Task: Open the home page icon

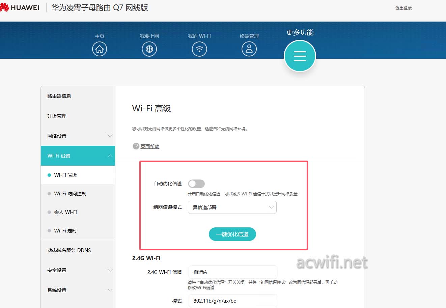Action: [100, 49]
